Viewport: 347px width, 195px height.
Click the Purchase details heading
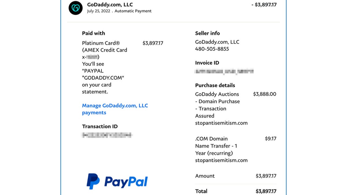215,86
